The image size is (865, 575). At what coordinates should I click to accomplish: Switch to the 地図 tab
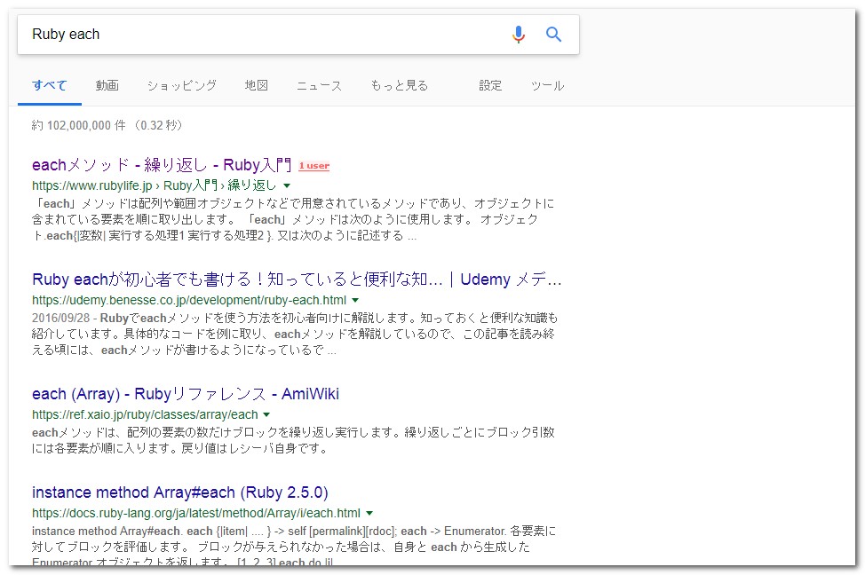tap(257, 85)
